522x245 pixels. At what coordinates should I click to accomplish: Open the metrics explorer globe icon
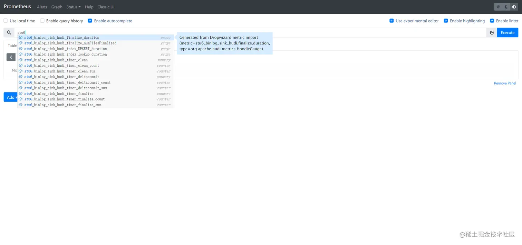tap(492, 32)
